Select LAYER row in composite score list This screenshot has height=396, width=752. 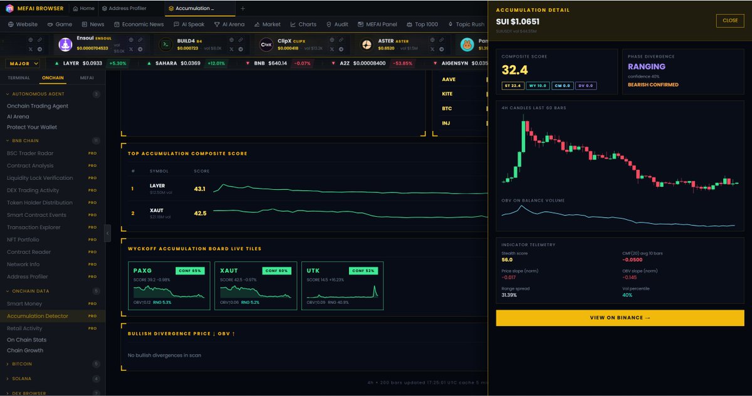coord(307,188)
